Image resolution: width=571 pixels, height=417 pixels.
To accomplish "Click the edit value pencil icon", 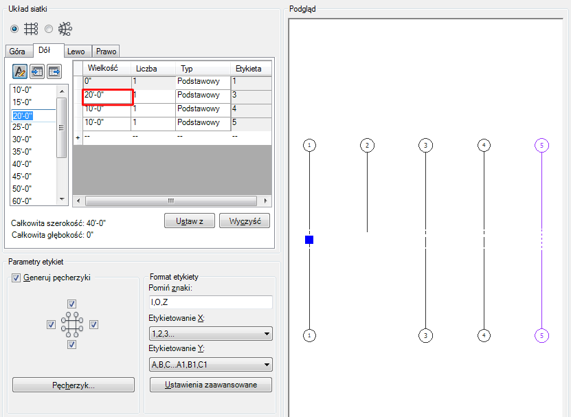I will [x=20, y=71].
